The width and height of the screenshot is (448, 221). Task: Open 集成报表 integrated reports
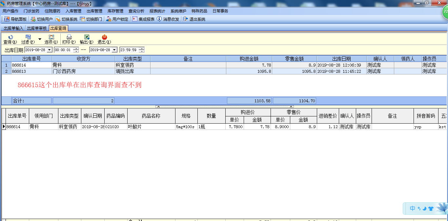[x=143, y=19]
